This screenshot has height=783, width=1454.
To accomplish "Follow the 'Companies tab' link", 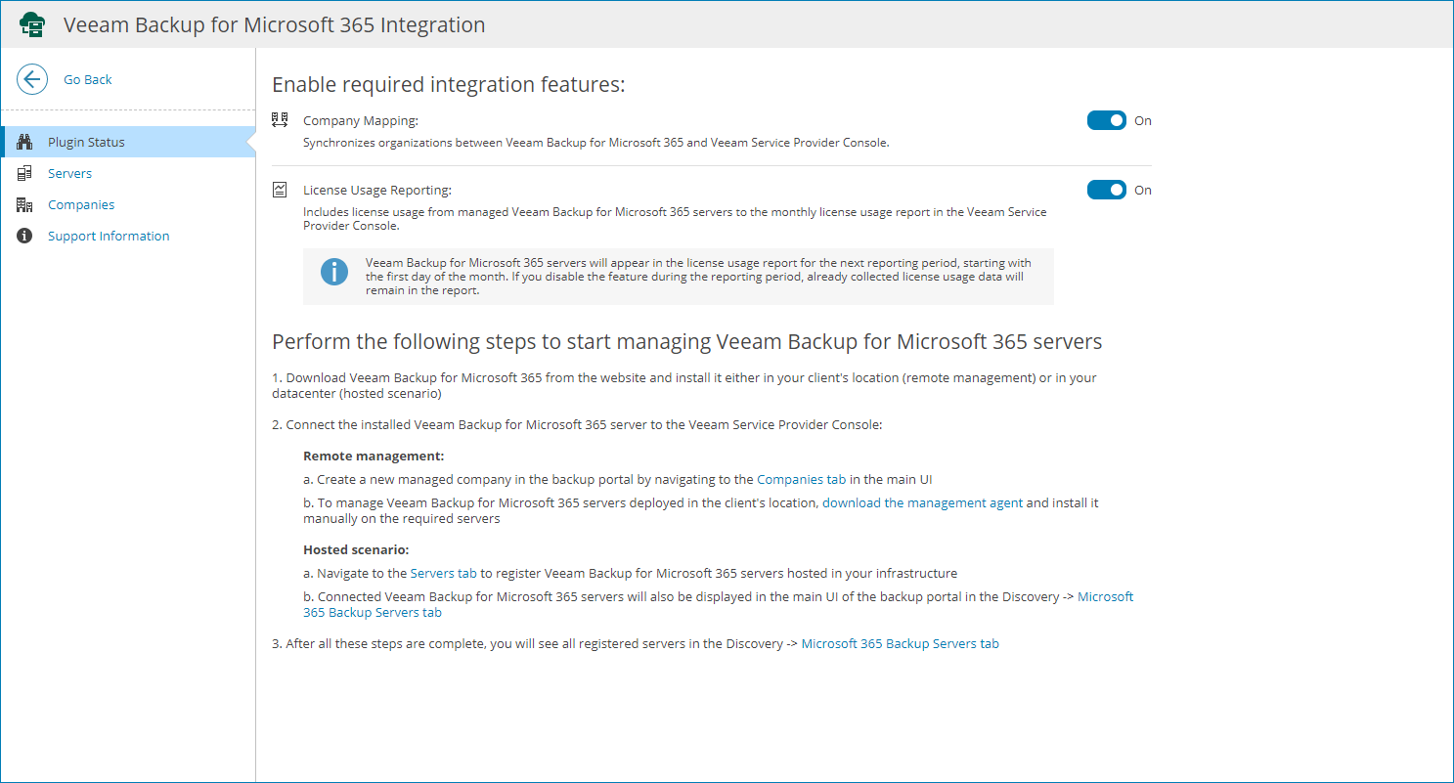I will [802, 480].
